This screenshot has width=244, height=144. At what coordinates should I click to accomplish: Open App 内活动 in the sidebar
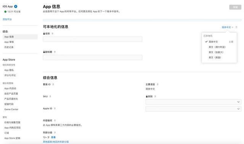(10, 89)
